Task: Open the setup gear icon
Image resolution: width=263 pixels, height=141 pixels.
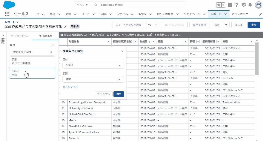Action: pyautogui.click(x=244, y=5)
